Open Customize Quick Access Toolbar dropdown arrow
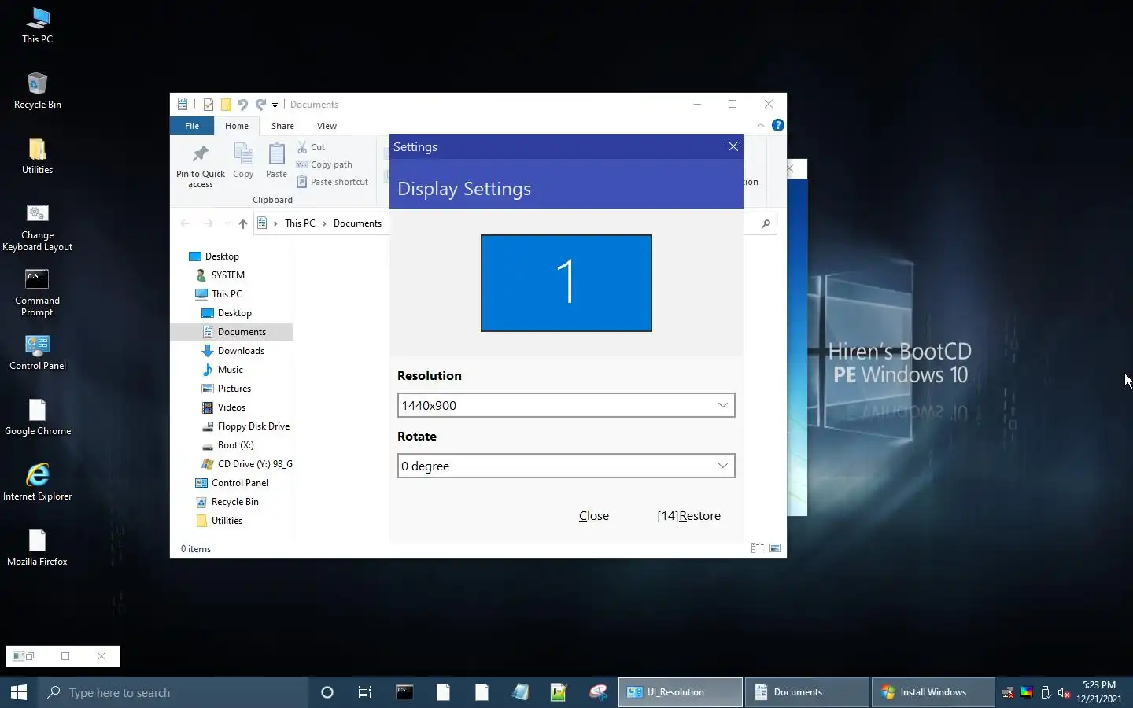Screen dimensions: 1133x708 [x=275, y=105]
